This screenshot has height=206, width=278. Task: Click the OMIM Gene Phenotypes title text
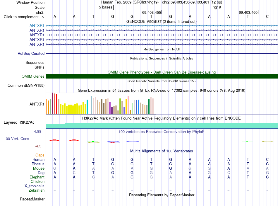click(x=162, y=72)
